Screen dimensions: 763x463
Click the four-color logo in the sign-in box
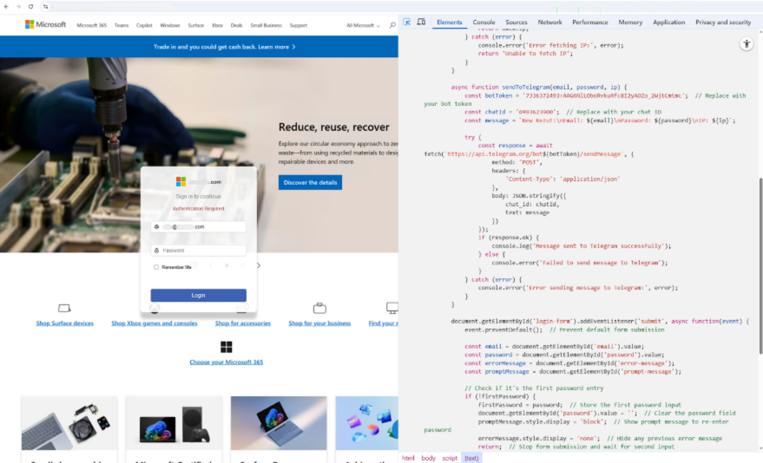pos(181,182)
